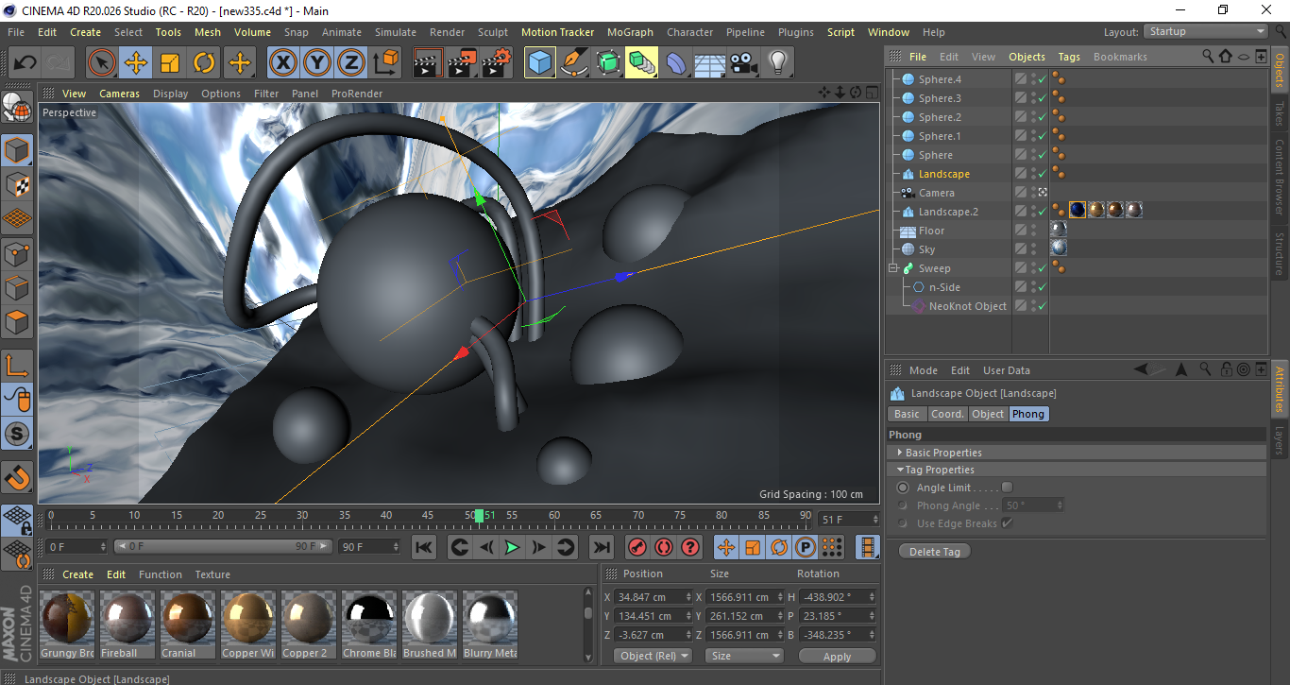1290x685 pixels.
Task: Toggle Sphere.4 enabled checkmark
Action: click(x=1042, y=79)
